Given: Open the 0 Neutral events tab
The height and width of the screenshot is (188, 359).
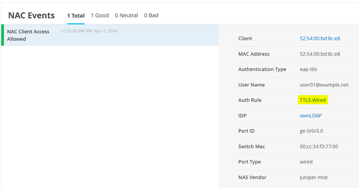Looking at the screenshot, I should click(126, 15).
